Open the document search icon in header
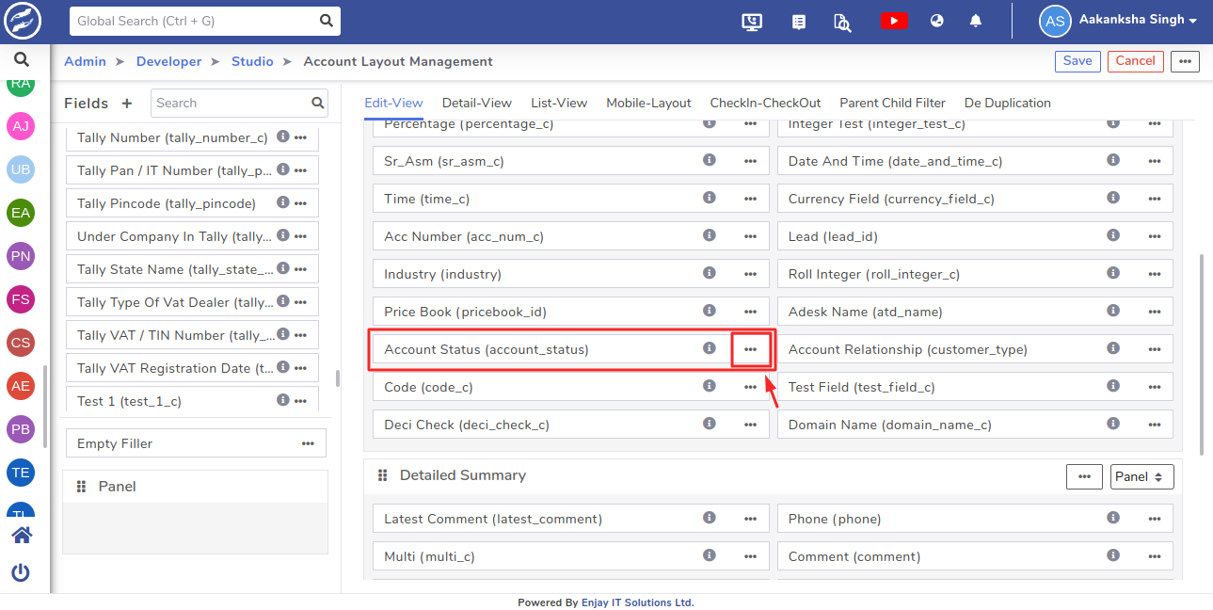Image resolution: width=1213 pixels, height=610 pixels. tap(843, 21)
